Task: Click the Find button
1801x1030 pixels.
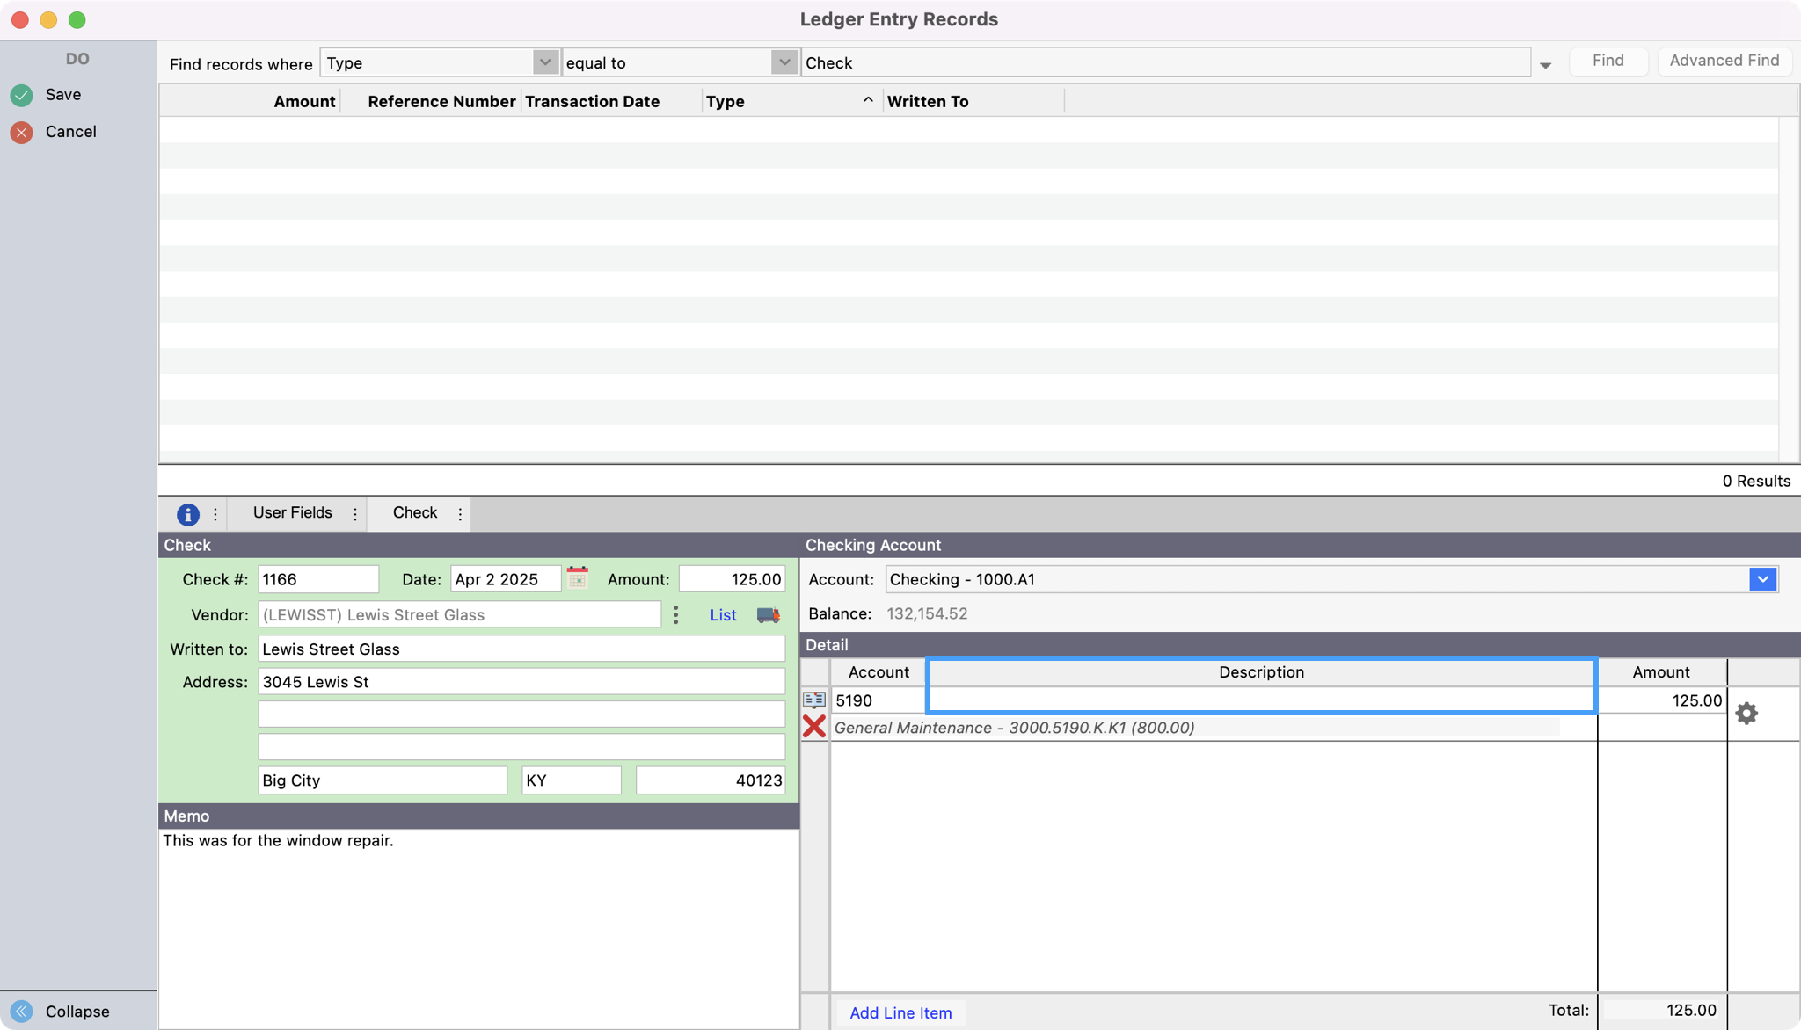Action: click(1608, 61)
